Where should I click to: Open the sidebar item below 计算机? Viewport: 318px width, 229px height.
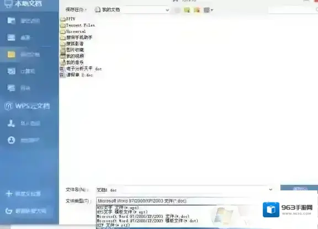point(19,88)
